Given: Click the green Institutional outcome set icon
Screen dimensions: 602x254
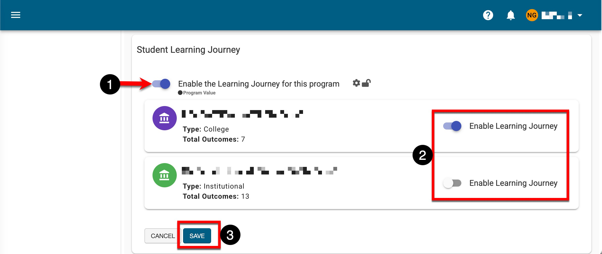Looking at the screenshot, I should pos(164,175).
